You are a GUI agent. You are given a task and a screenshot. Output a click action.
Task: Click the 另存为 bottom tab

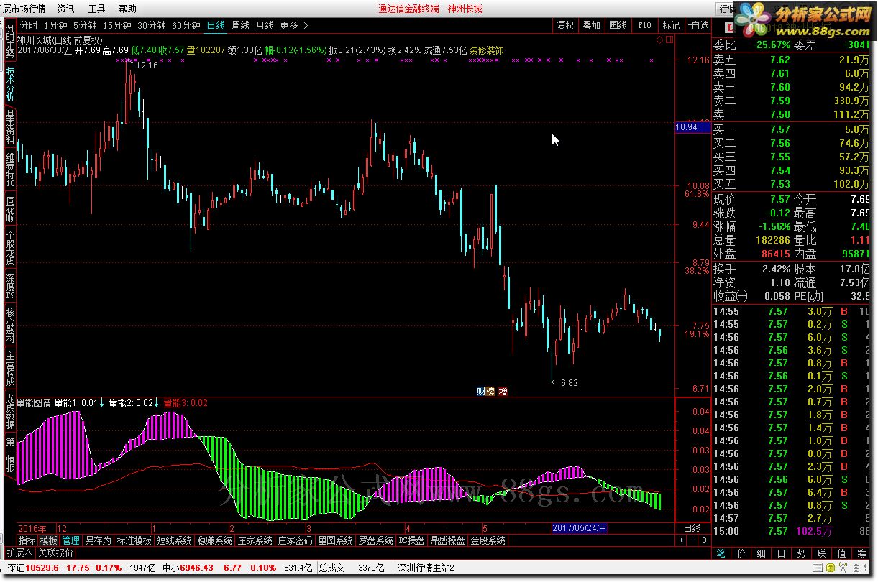point(98,540)
